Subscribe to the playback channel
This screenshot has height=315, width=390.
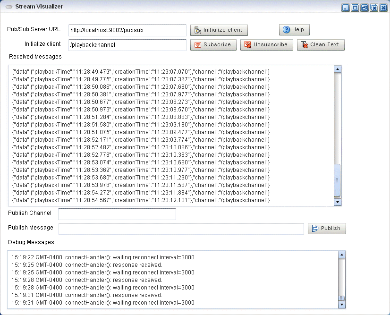point(213,45)
